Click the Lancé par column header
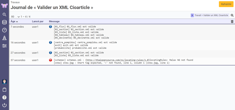This screenshot has width=235, height=110. (38, 21)
